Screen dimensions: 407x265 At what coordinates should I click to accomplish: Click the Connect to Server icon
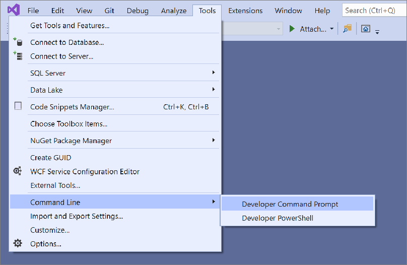(x=18, y=56)
